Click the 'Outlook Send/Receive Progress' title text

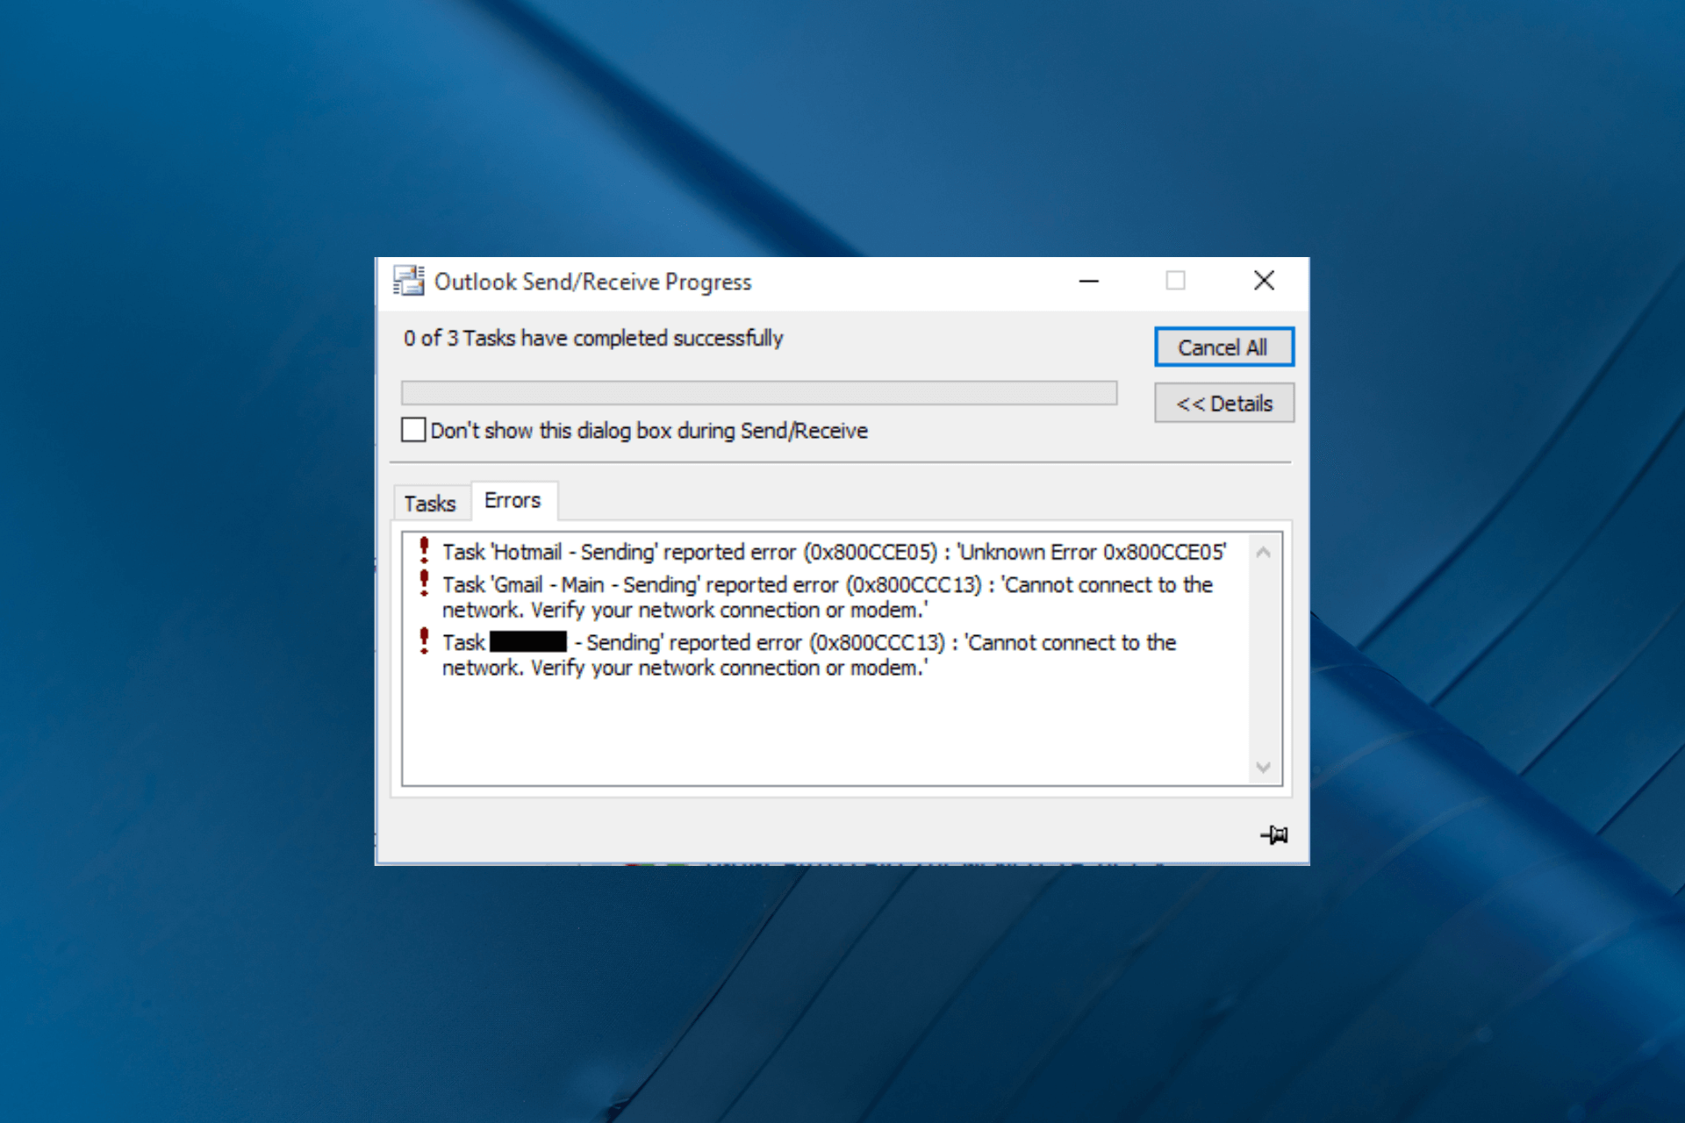pyautogui.click(x=593, y=282)
